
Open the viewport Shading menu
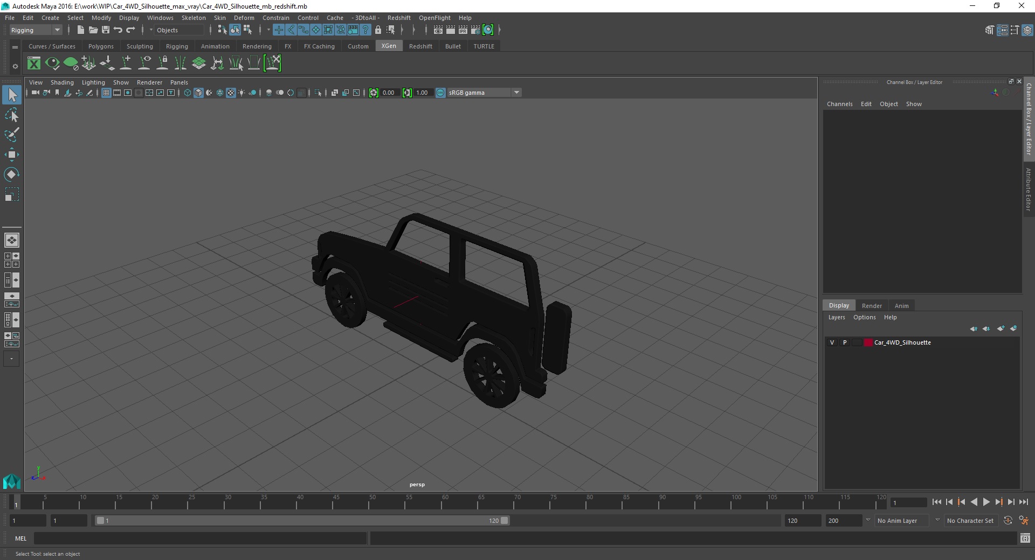pos(62,82)
